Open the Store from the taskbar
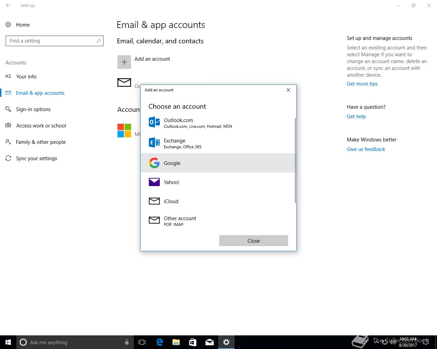 tap(193, 342)
